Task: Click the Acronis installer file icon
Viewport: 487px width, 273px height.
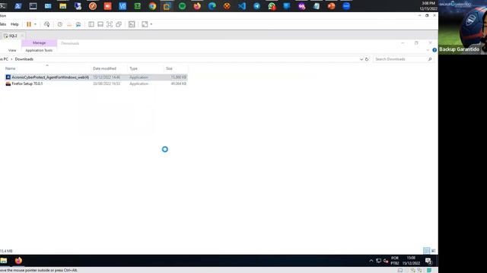Action: pos(8,77)
